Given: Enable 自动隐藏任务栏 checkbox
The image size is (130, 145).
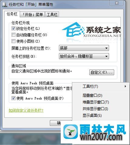Looking at the screenshot, I should point(13,35).
